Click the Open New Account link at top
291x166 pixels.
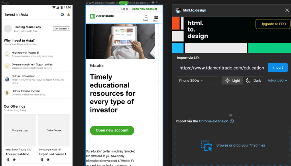[144, 9]
